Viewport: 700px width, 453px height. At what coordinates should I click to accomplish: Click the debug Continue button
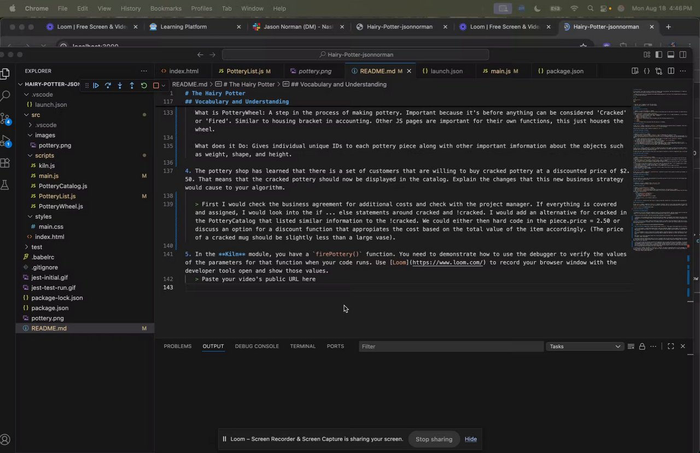(x=96, y=85)
